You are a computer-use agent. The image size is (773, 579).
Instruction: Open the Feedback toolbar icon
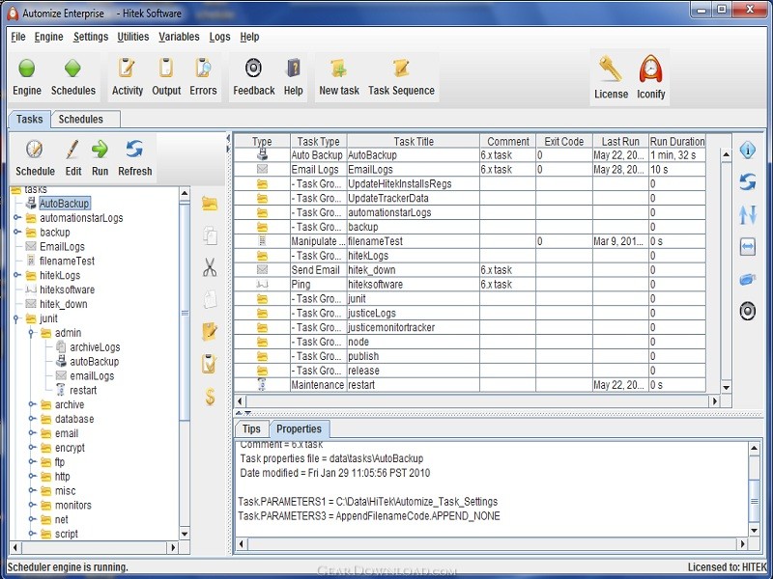(x=253, y=68)
